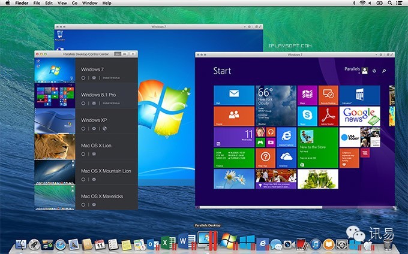Switch Control Center to list view
The height and width of the screenshot is (254, 408).
pyautogui.click(x=118, y=54)
